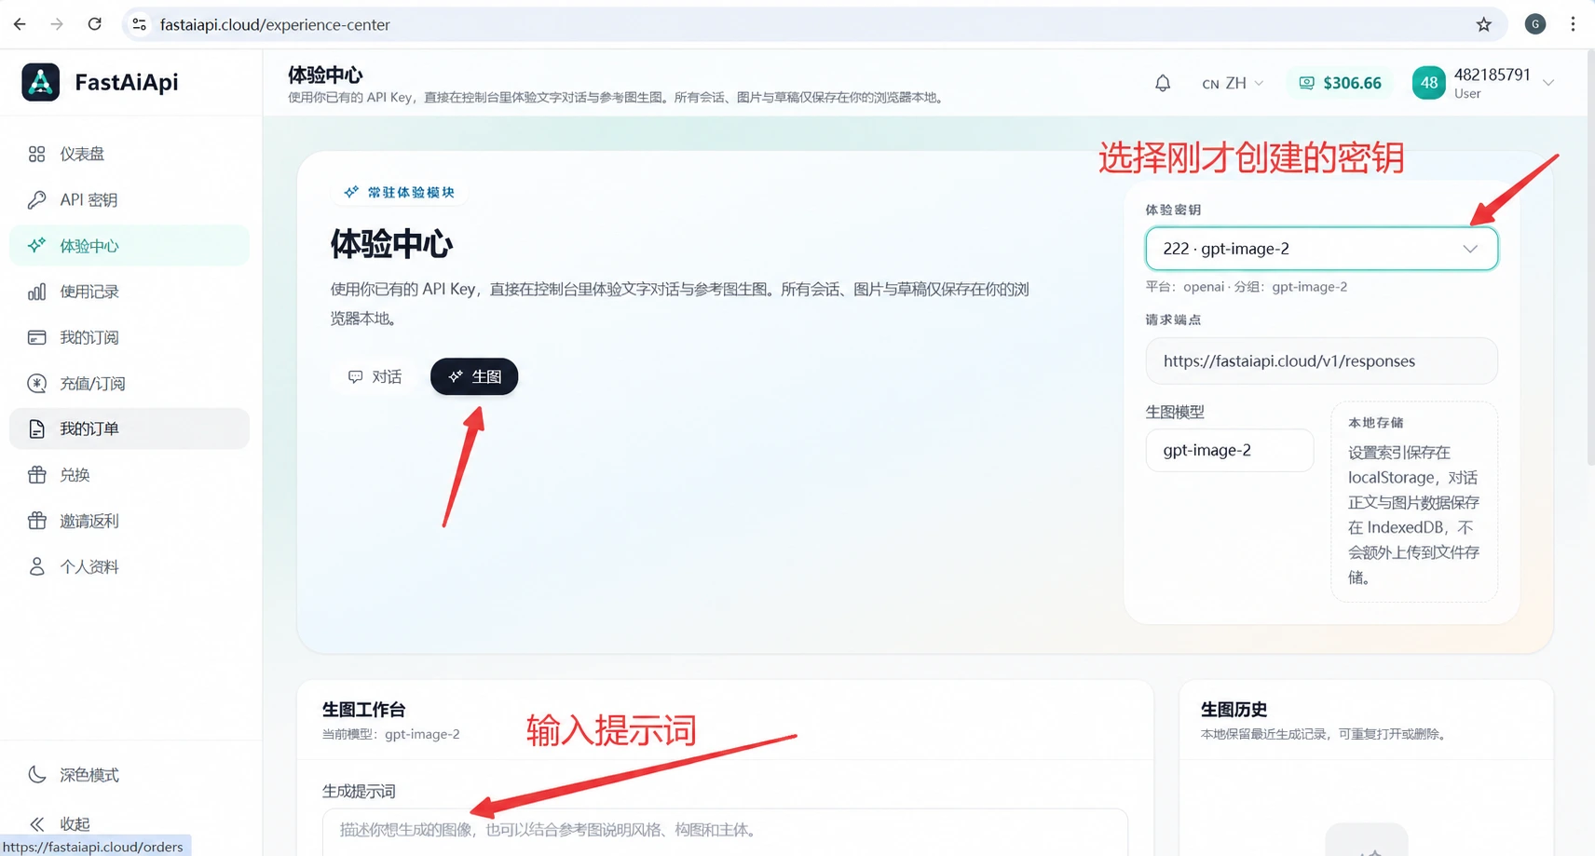Click 平台: openai · 分组: gpt-image-2 text
Screen dimensions: 1595x856
click(1247, 287)
